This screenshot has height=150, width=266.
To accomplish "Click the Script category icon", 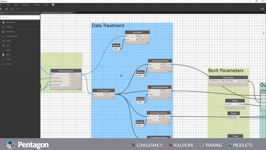I will (x=3, y=59).
